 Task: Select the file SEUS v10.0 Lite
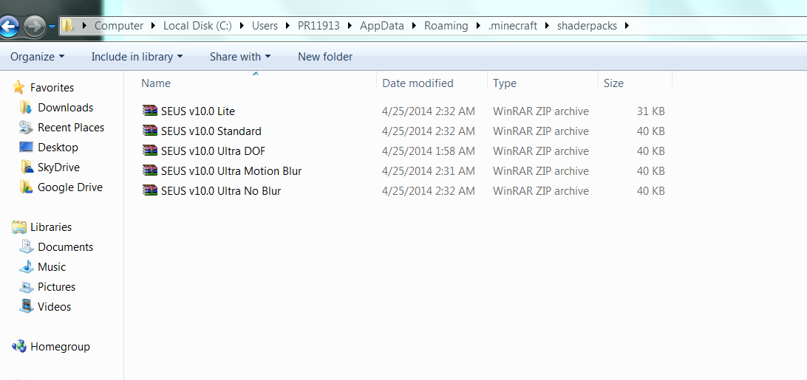(x=197, y=111)
